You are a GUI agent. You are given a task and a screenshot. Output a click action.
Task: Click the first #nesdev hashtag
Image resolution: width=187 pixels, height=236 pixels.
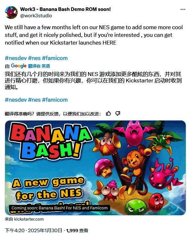pyautogui.click(x=16, y=58)
